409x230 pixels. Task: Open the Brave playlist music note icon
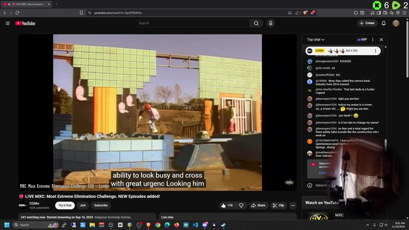(372, 13)
